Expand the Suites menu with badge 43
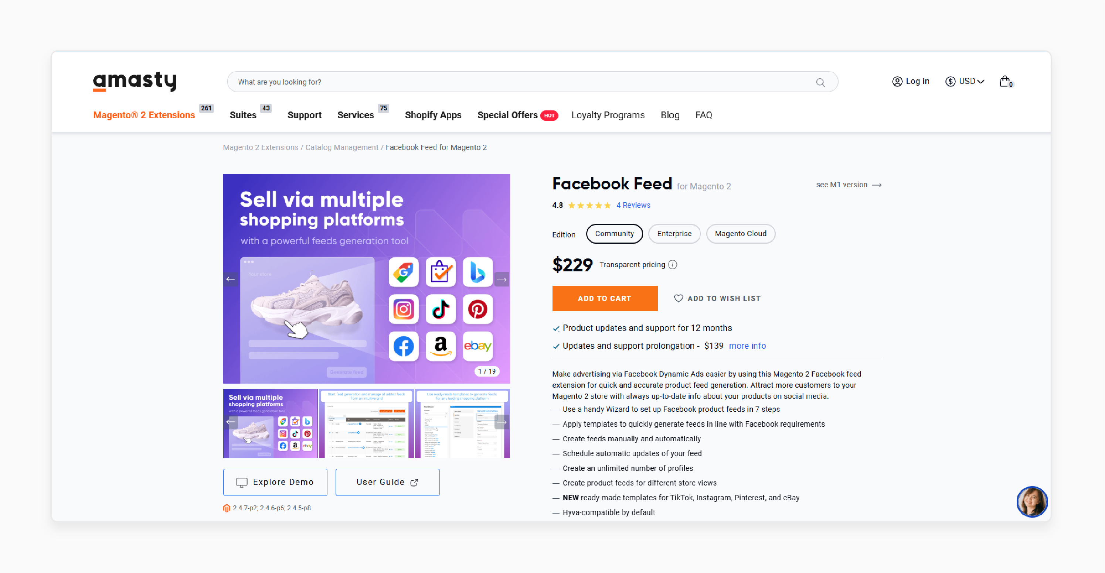The height and width of the screenshot is (573, 1105). point(245,114)
